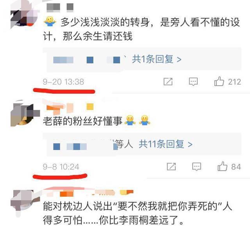Open blurred replier name in first reply box
Viewport: 250px width, 226px height.
(x=87, y=60)
